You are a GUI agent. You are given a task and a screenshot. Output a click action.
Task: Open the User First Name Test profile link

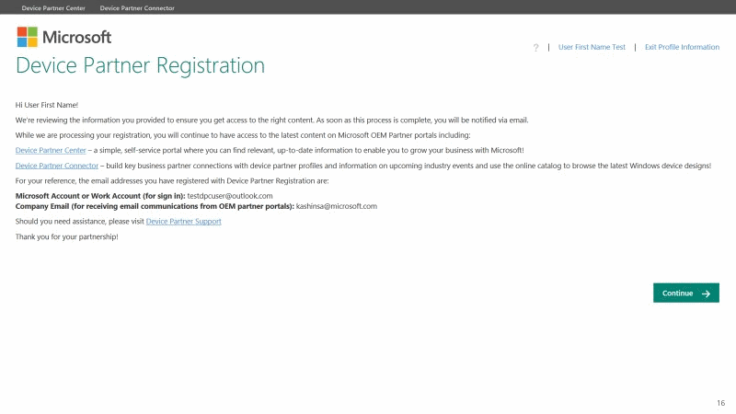[x=592, y=47]
